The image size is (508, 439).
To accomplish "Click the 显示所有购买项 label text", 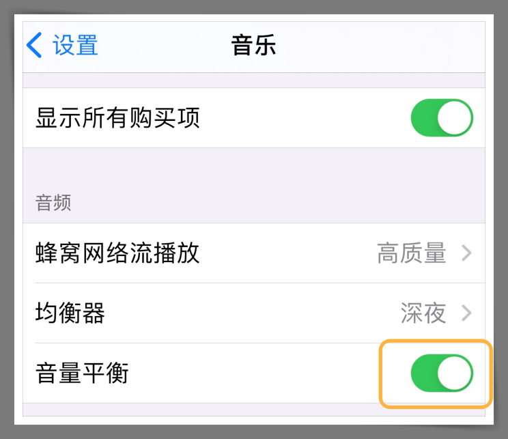I will click(x=117, y=118).
